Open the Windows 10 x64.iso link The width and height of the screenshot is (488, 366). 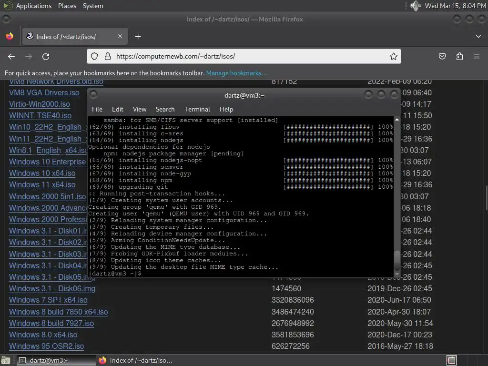(x=42, y=173)
